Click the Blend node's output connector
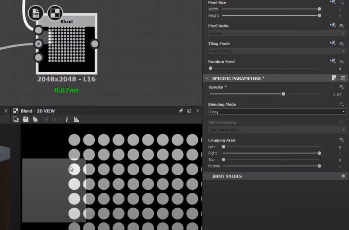Screen dimensions: 349x230 95,44
